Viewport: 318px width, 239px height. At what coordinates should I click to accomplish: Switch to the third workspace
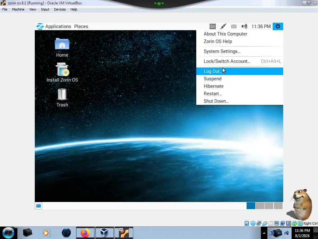pos(269,206)
